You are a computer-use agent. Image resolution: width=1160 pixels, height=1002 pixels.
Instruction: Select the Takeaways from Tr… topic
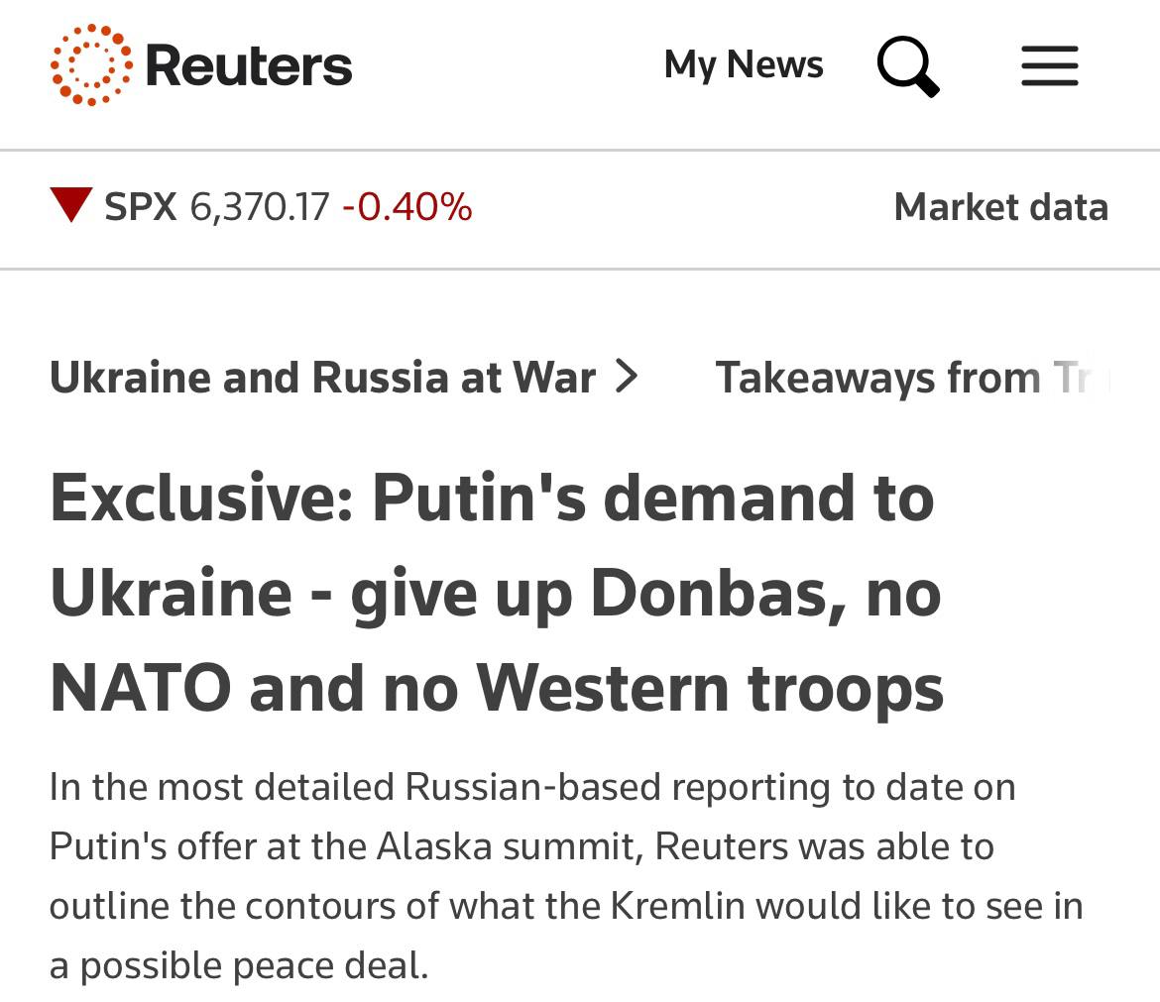click(x=912, y=378)
